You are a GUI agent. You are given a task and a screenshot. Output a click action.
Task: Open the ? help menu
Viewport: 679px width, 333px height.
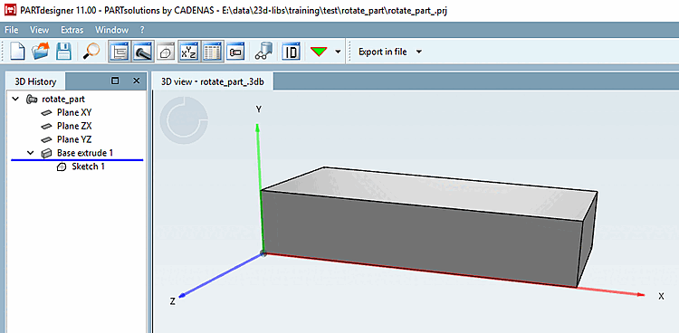click(x=142, y=30)
